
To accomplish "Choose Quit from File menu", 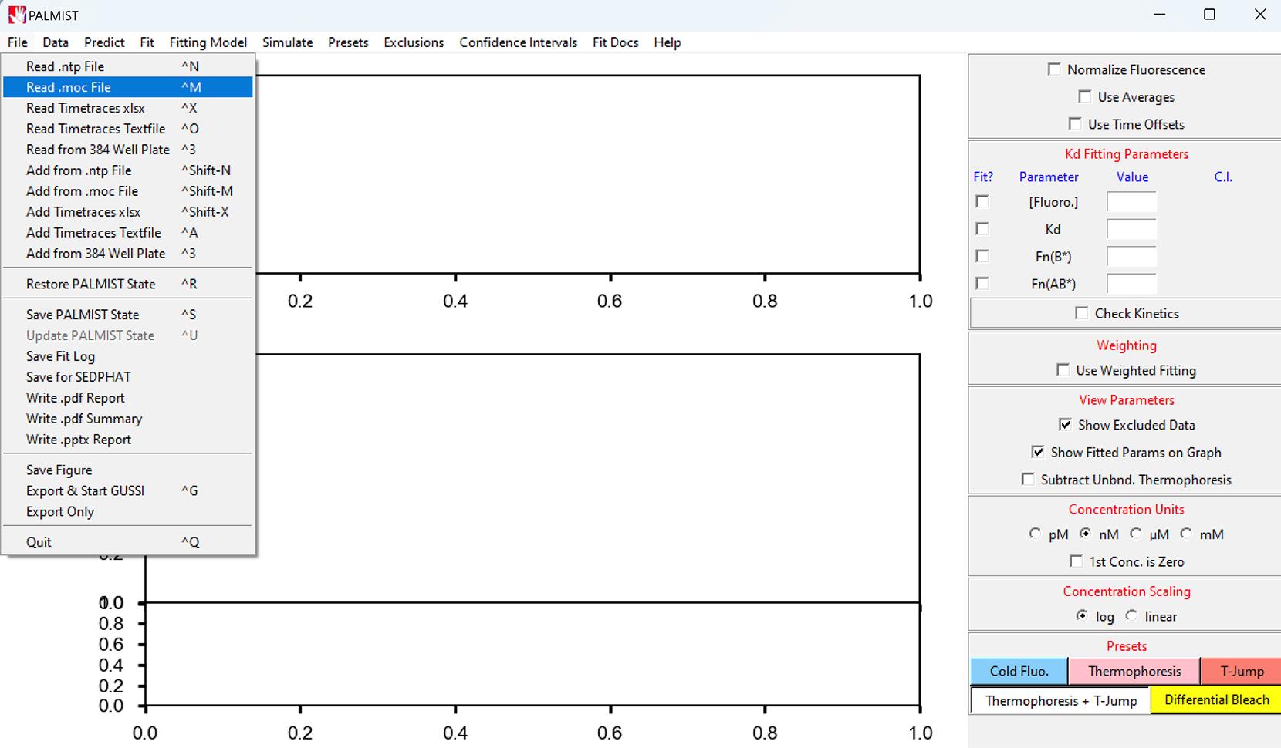I will [x=127, y=542].
